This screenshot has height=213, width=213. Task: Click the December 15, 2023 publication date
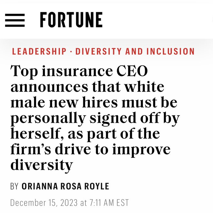pyautogui.click(x=44, y=202)
